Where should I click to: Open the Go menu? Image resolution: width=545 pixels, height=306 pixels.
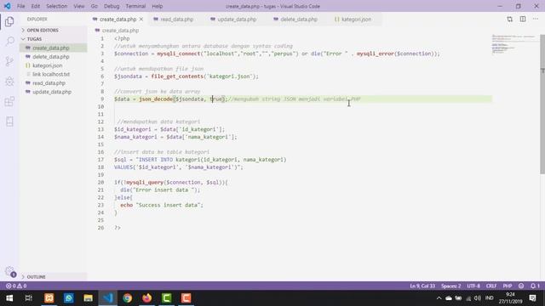pyautogui.click(x=94, y=6)
